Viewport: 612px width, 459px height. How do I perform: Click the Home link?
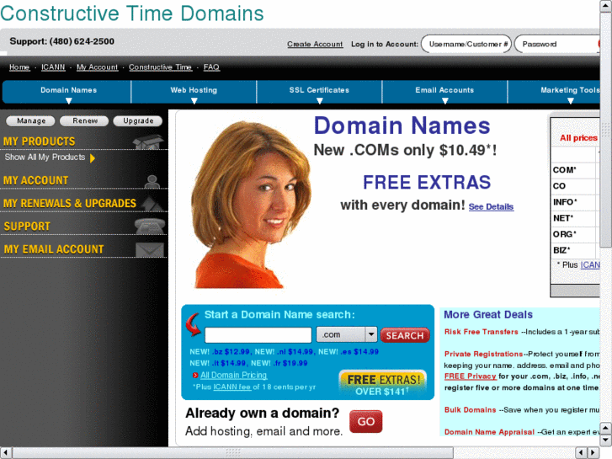coord(19,67)
